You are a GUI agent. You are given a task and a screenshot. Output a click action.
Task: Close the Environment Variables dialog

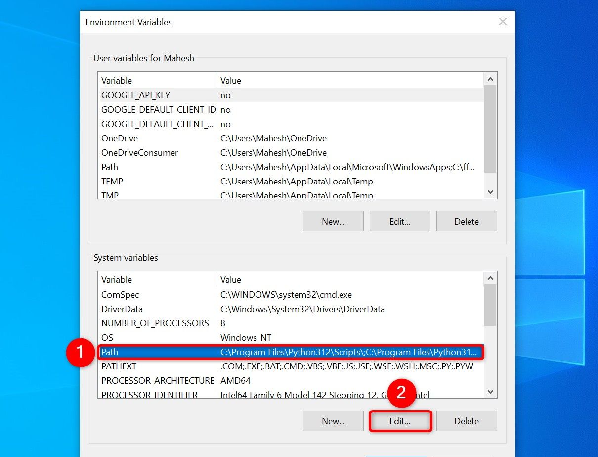503,22
